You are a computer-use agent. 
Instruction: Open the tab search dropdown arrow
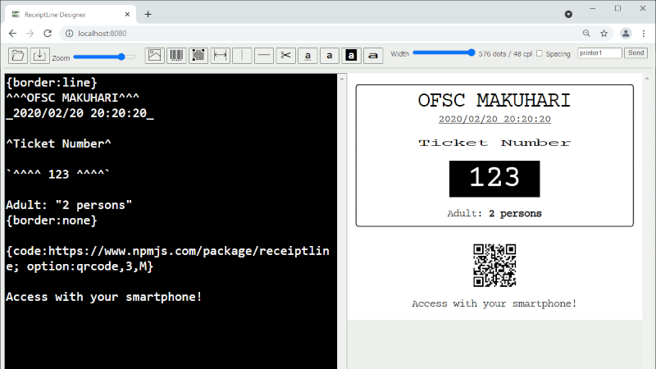pos(568,14)
